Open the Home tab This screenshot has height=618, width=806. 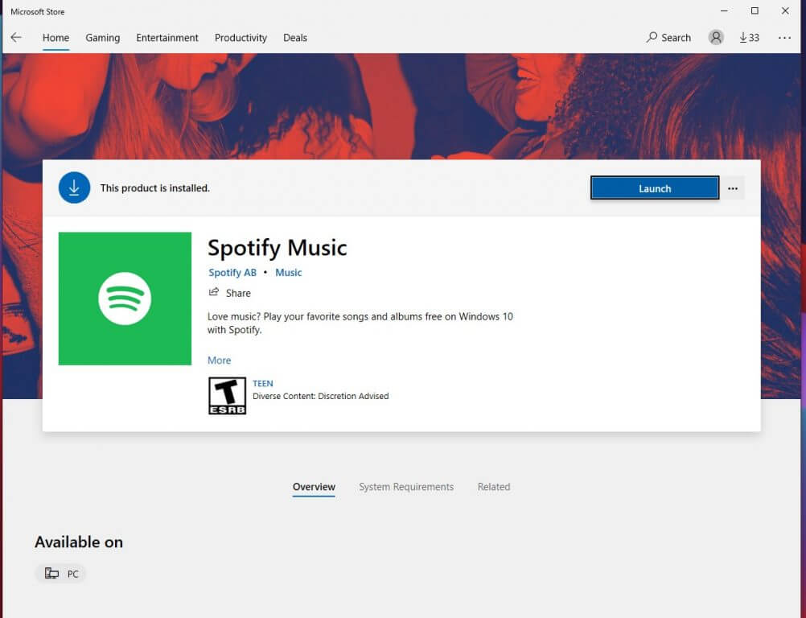(x=56, y=38)
